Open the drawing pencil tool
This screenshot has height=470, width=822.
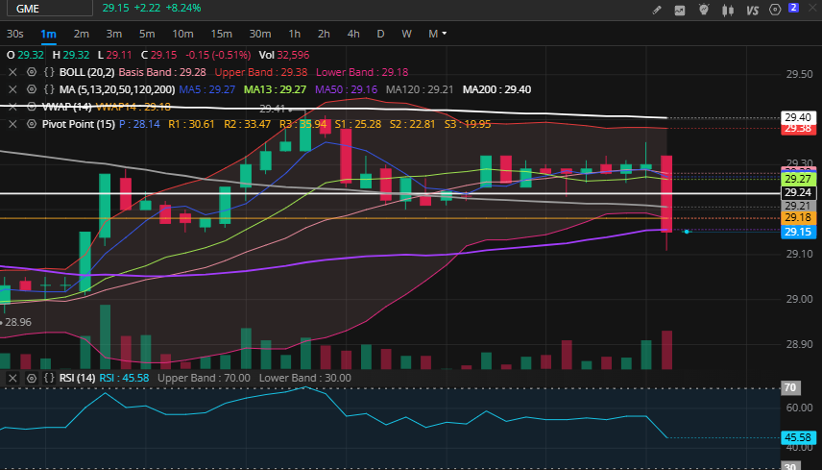656,10
